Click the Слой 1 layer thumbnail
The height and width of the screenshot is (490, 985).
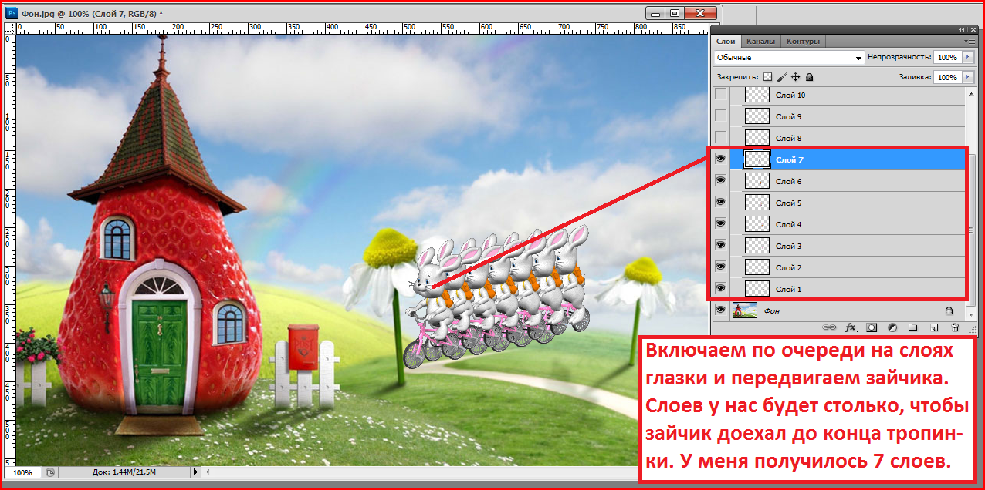(x=758, y=289)
